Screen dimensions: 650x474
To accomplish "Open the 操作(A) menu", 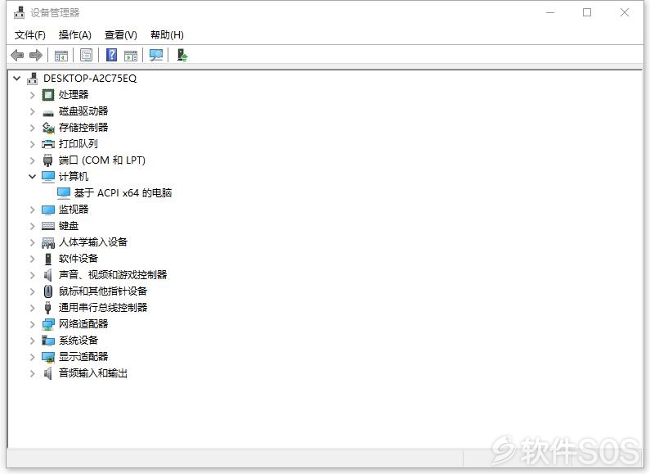I will [x=75, y=35].
